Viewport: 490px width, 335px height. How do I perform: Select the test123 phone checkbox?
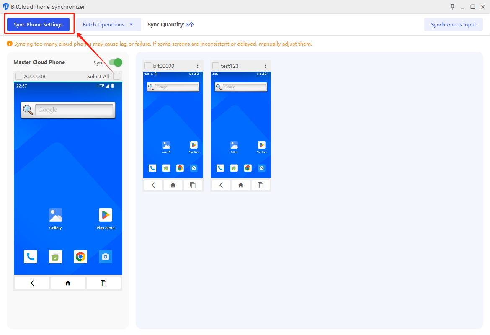[216, 66]
